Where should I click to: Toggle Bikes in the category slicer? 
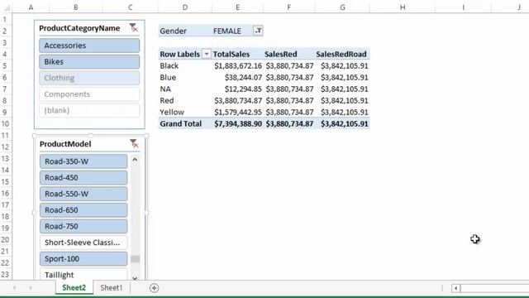(x=89, y=61)
